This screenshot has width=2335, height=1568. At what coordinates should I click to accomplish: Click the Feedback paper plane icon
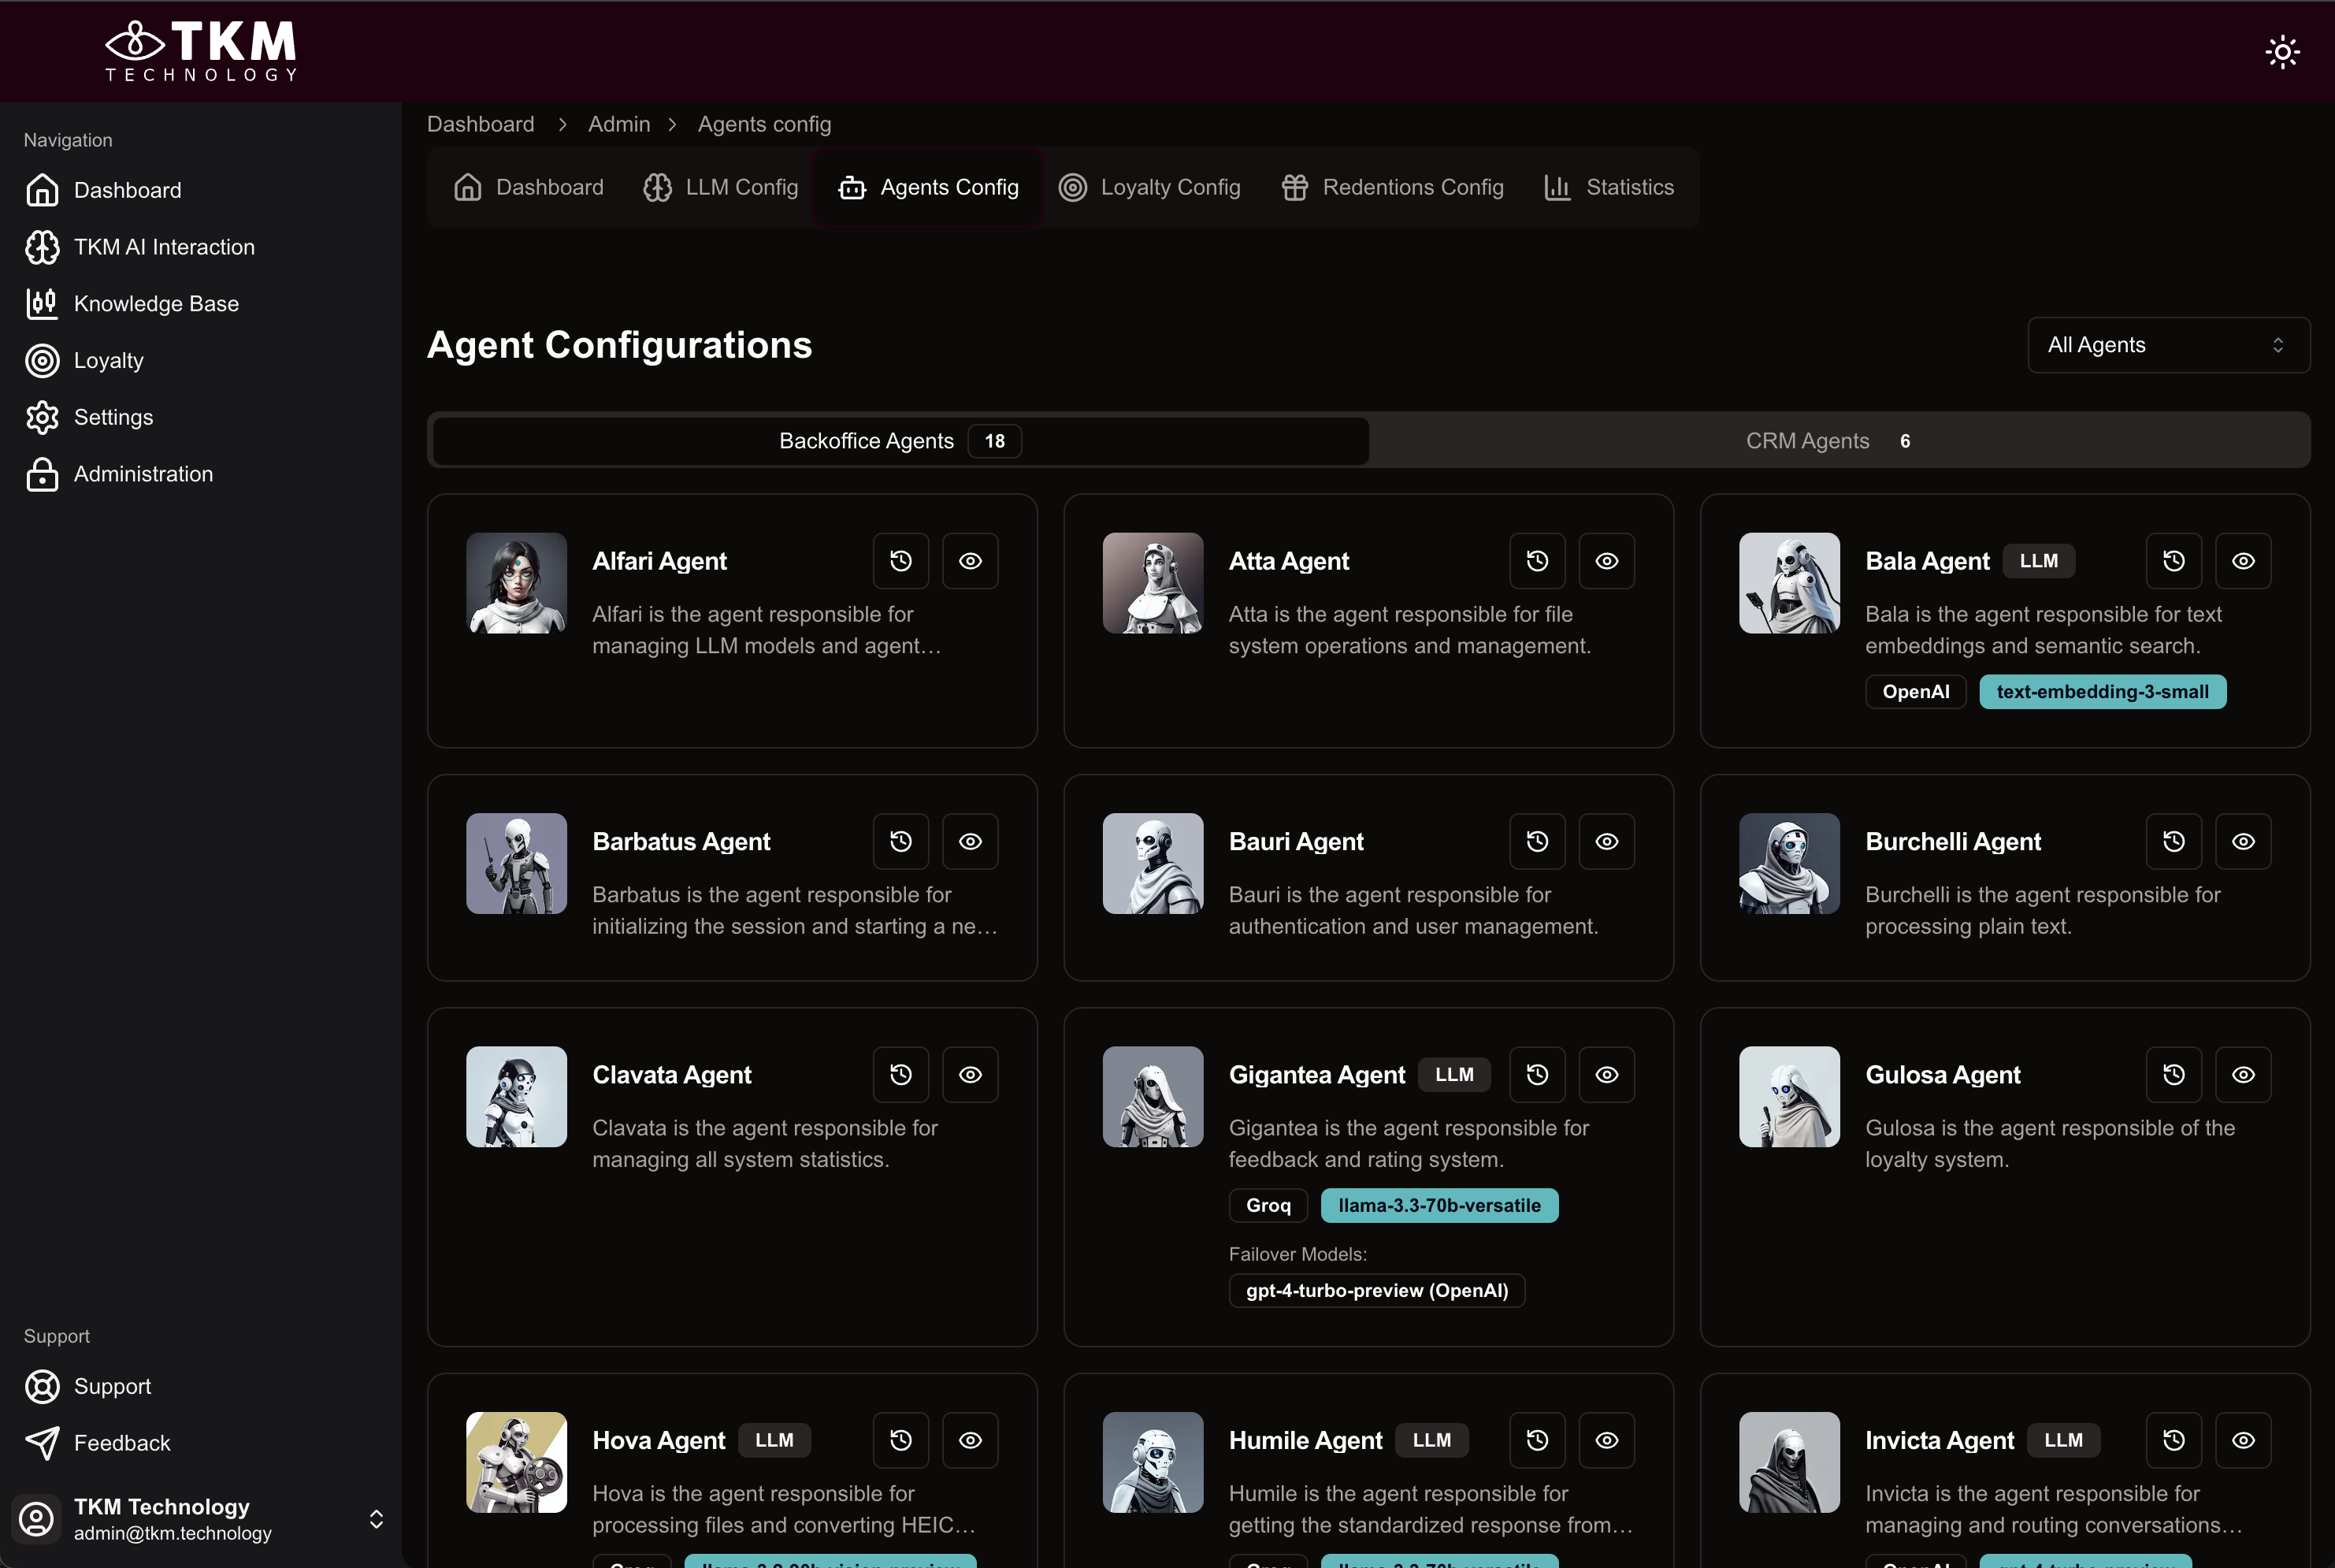point(42,1443)
